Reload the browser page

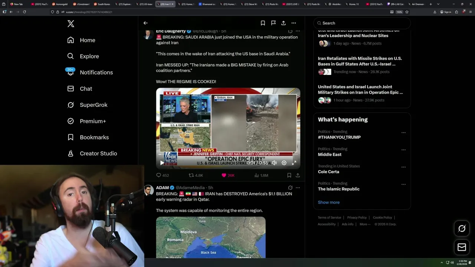(x=24, y=12)
